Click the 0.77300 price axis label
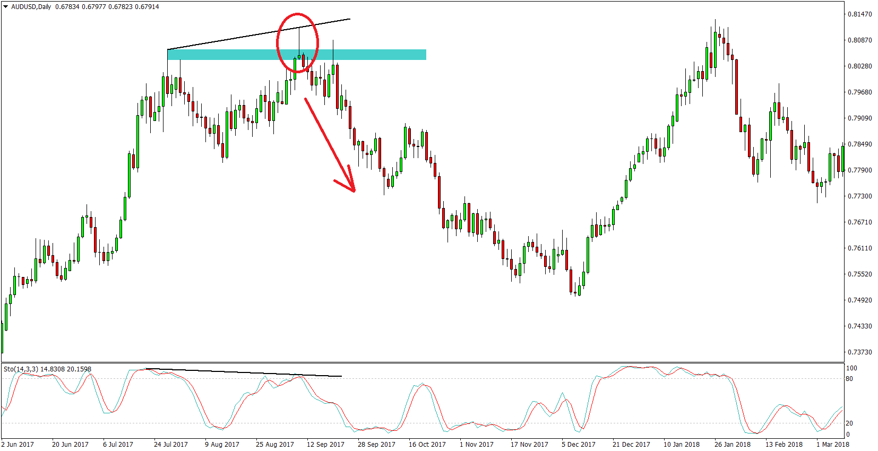878x451 pixels. pyautogui.click(x=859, y=196)
